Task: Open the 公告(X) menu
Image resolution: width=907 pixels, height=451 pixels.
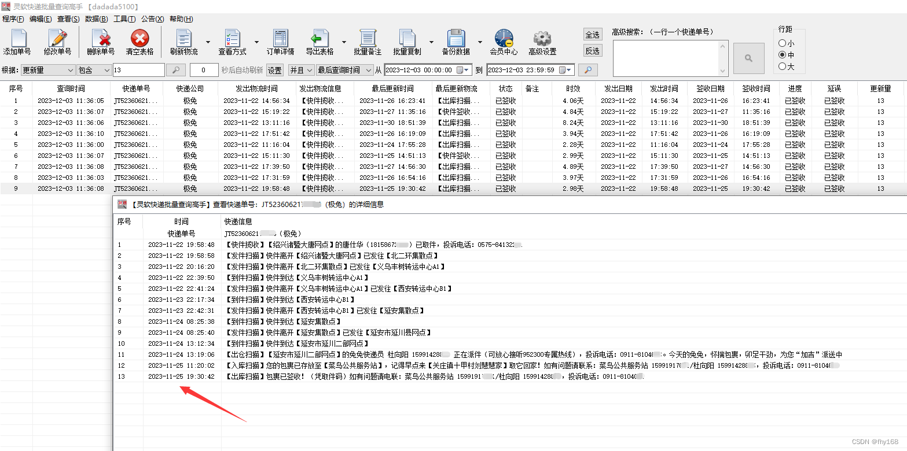Action: tap(153, 19)
